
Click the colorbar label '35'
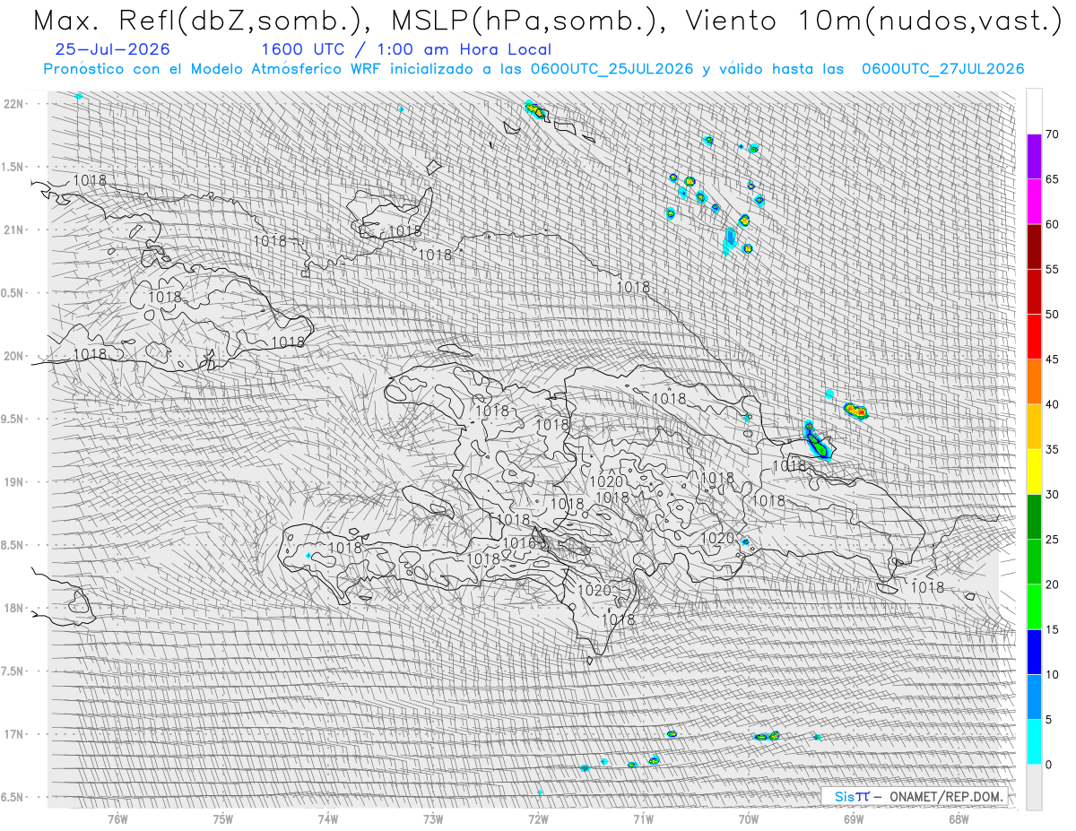pyautogui.click(x=1052, y=449)
